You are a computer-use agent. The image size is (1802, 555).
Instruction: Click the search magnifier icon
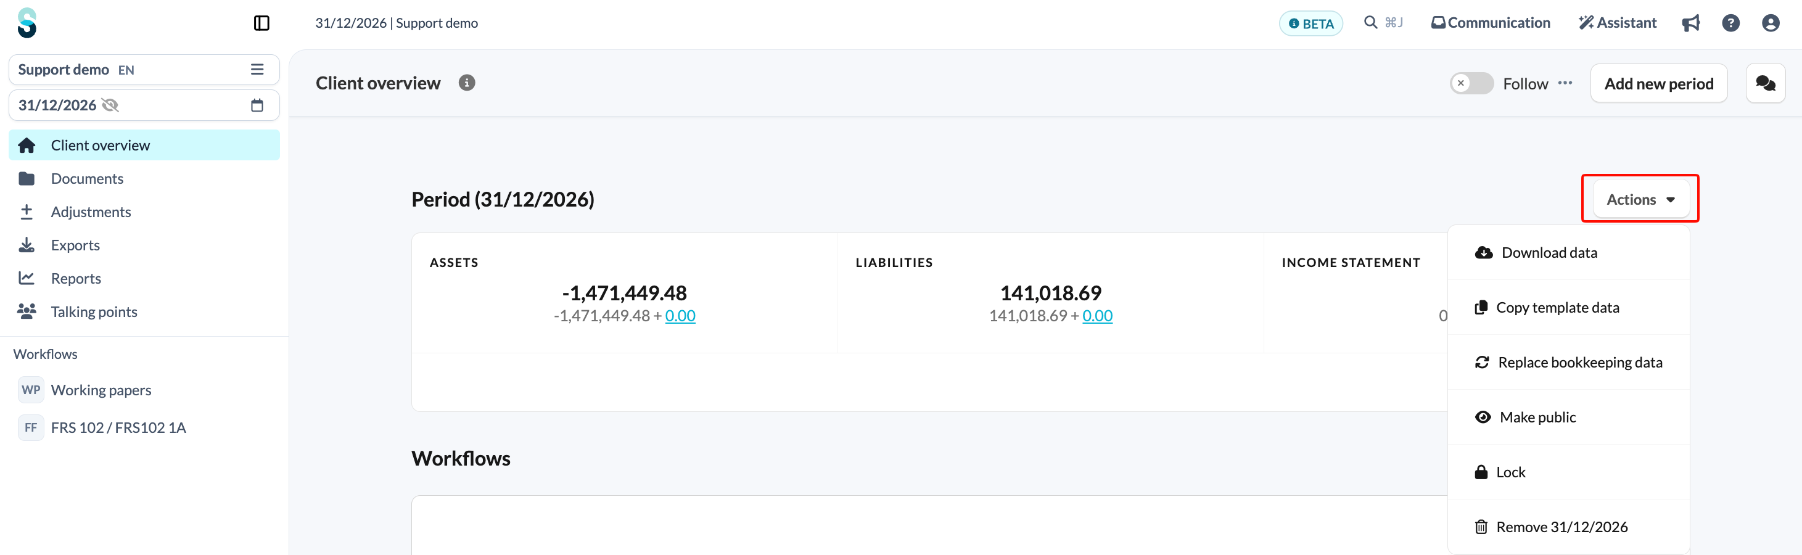[x=1370, y=22]
